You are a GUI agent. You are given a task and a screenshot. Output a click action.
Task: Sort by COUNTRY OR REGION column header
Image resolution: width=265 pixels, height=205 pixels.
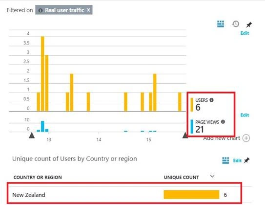(38, 178)
